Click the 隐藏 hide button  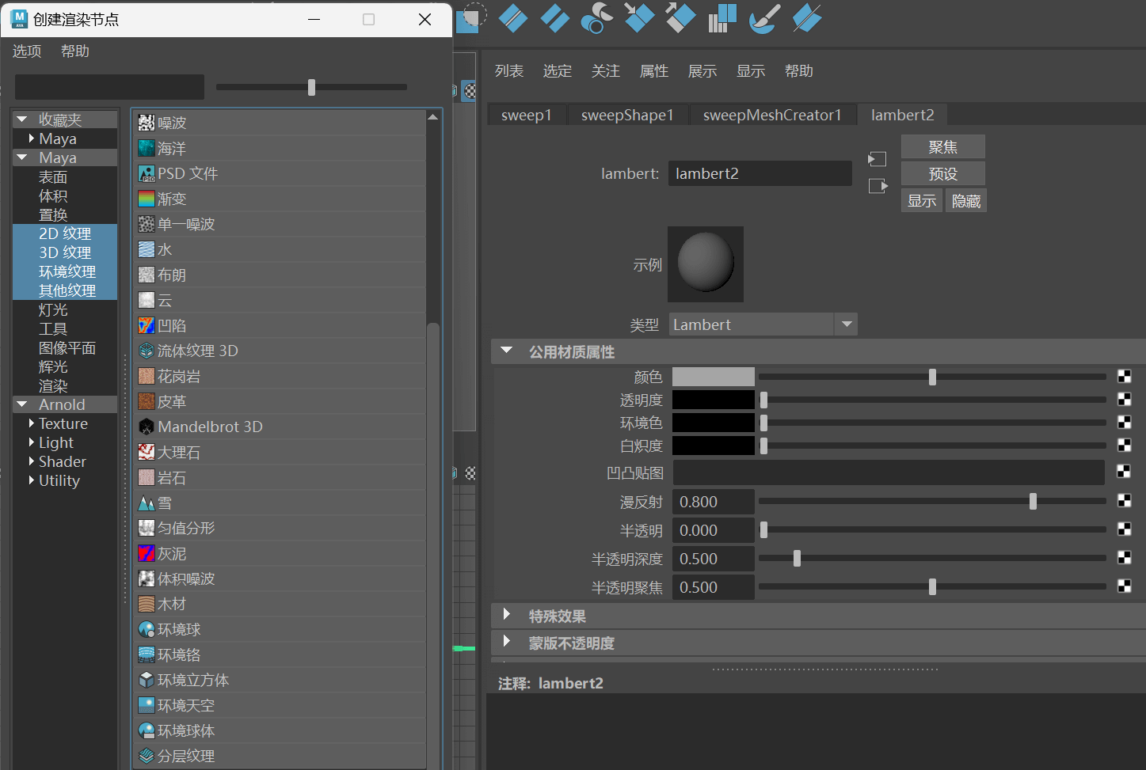[966, 201]
